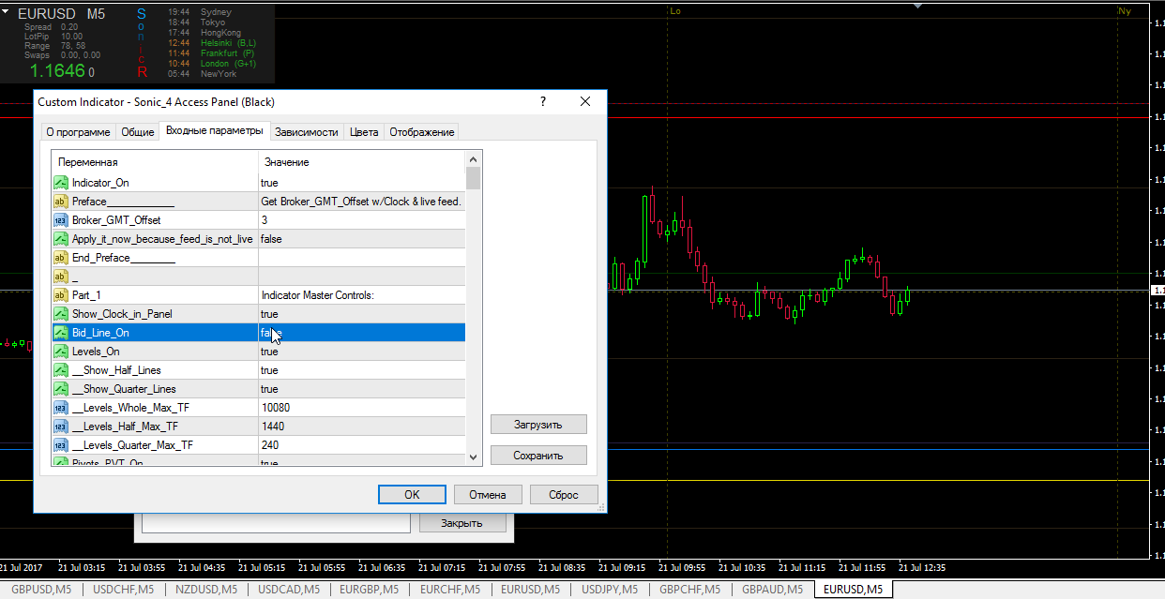Click the Значение column header
The image size is (1165, 599).
point(362,162)
